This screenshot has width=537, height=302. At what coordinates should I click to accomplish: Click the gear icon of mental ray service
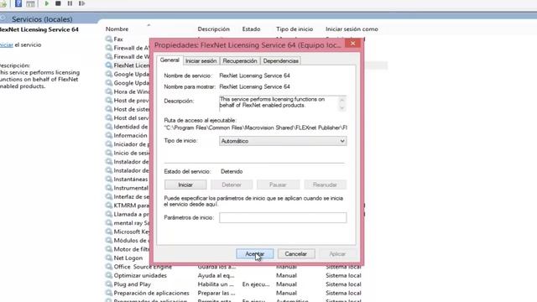point(109,223)
